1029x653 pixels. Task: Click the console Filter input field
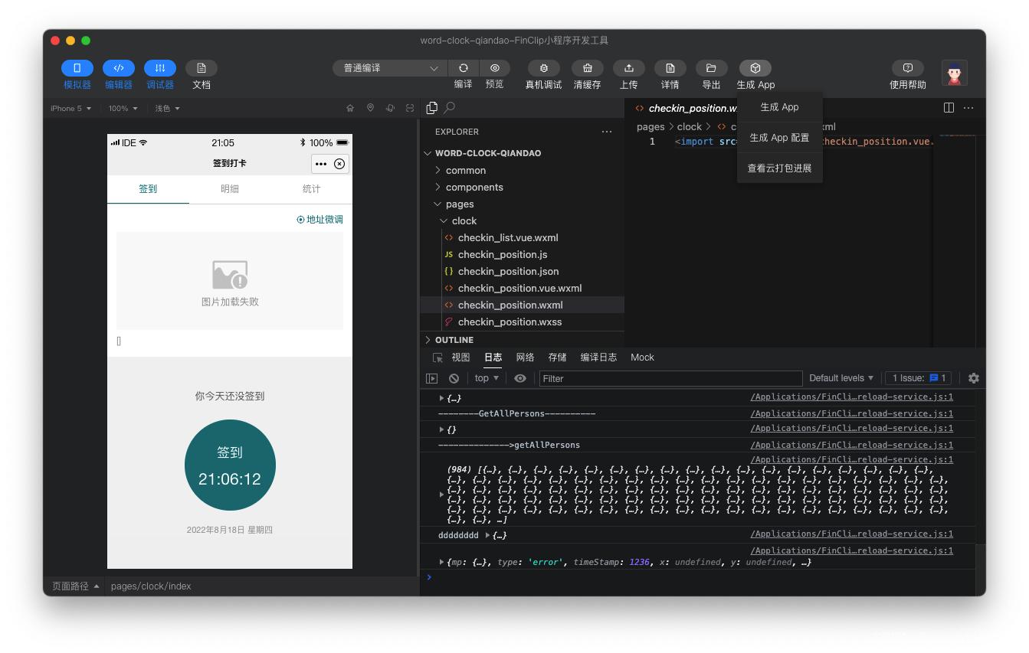(671, 378)
